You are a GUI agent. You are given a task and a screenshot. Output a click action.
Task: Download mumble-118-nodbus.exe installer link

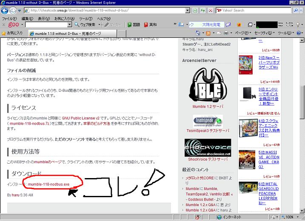point(48,184)
